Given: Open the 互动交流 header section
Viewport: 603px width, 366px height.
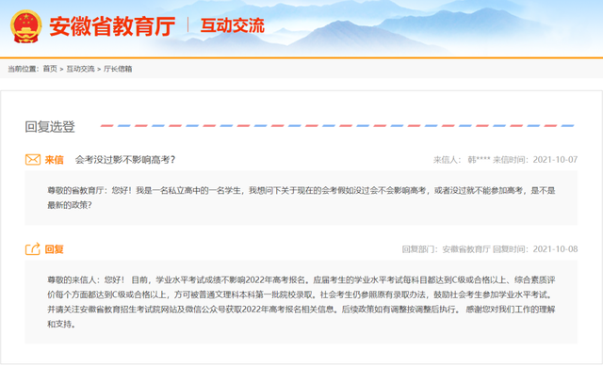Looking at the screenshot, I should click(233, 25).
